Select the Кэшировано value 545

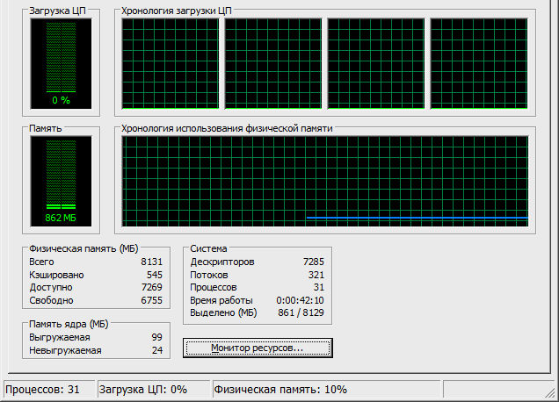pyautogui.click(x=155, y=275)
